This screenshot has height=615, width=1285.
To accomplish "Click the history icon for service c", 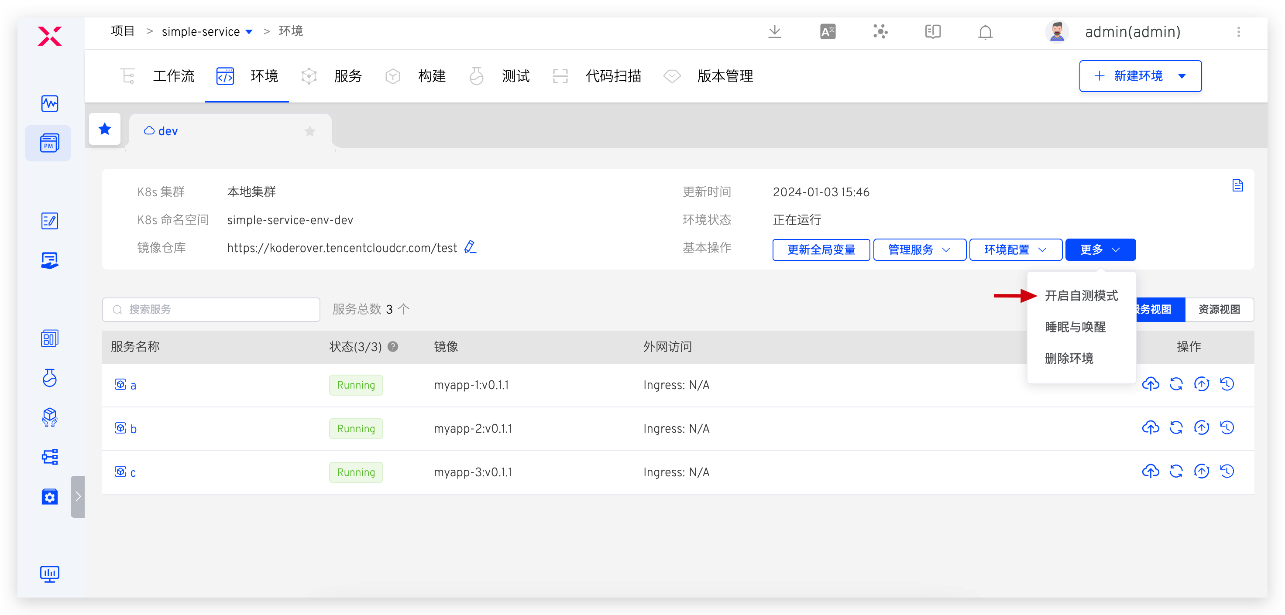I will tap(1227, 471).
